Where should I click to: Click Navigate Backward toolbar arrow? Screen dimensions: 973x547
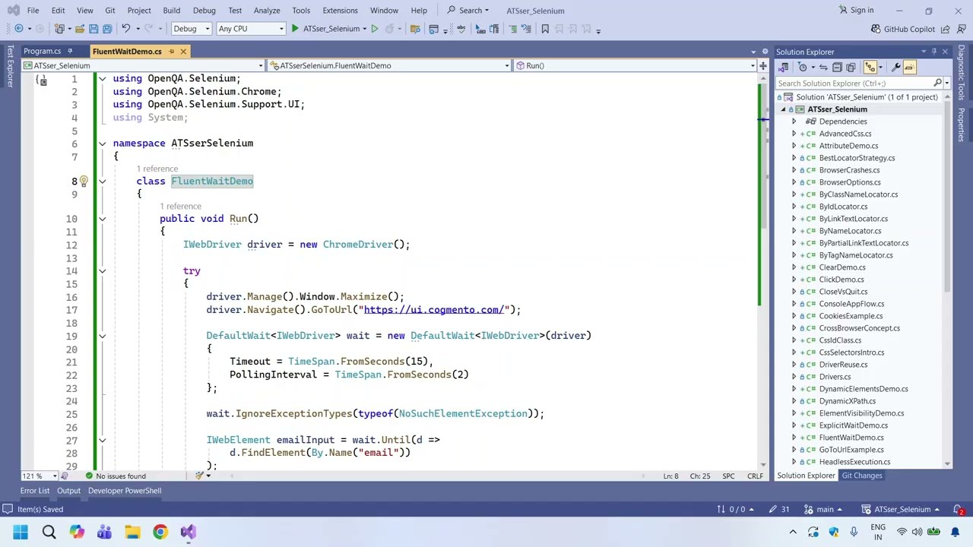pos(19,29)
